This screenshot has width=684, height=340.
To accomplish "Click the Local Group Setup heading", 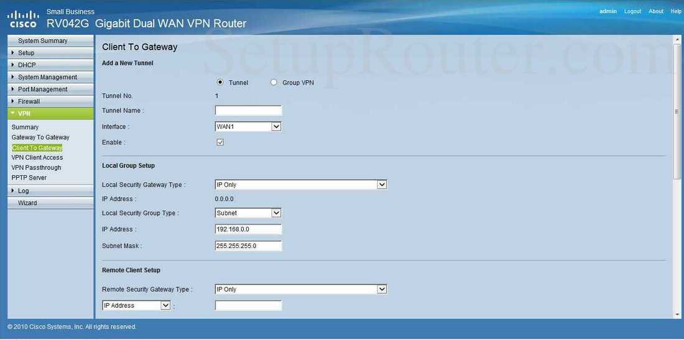I will [128, 165].
